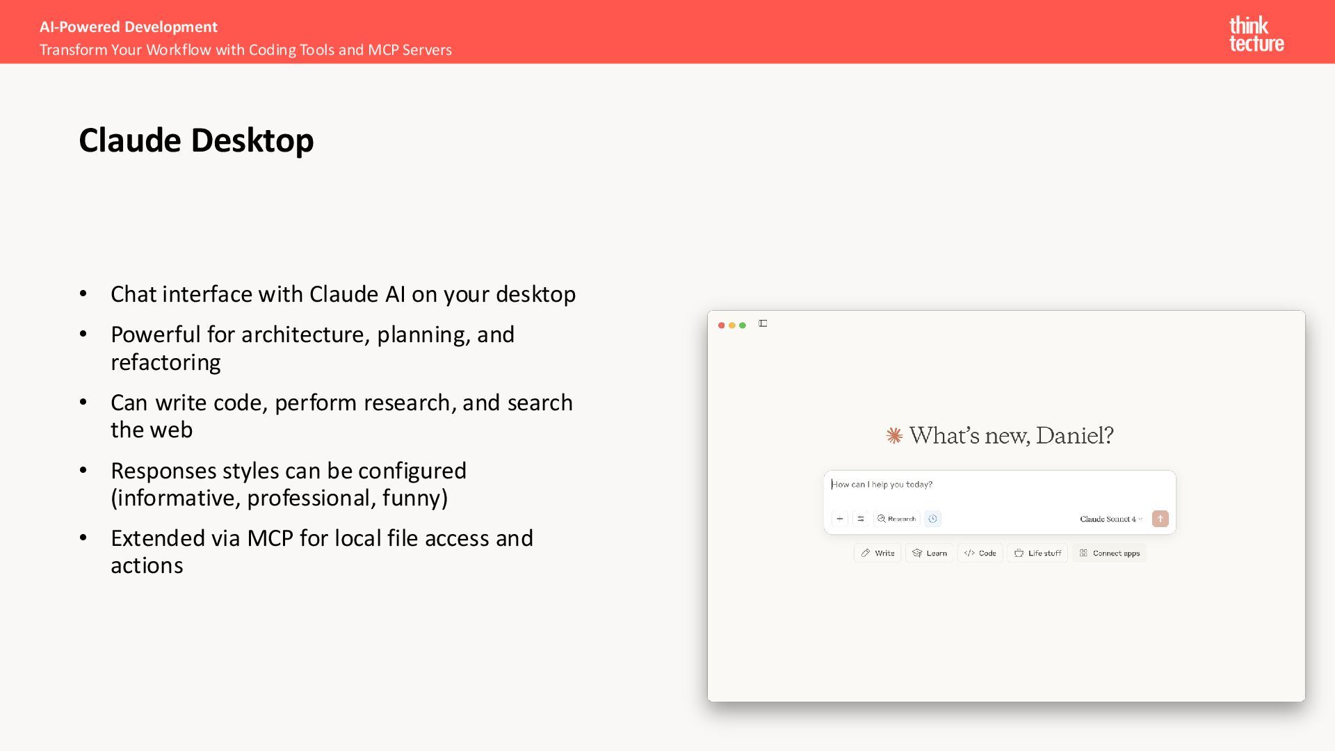1335x751 pixels.
Task: Toggle the extended thinking clock icon
Action: 933,519
